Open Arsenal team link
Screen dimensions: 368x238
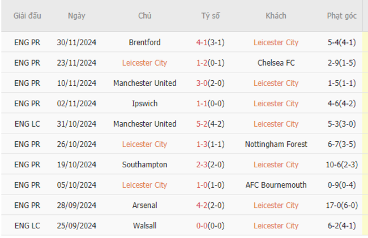(144, 205)
